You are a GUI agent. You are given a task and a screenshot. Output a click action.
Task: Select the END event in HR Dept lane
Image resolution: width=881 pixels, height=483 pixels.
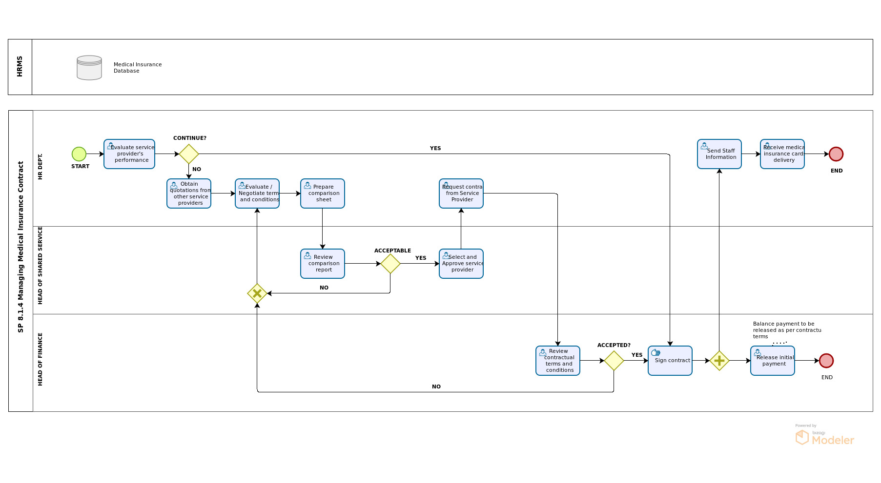[836, 154]
